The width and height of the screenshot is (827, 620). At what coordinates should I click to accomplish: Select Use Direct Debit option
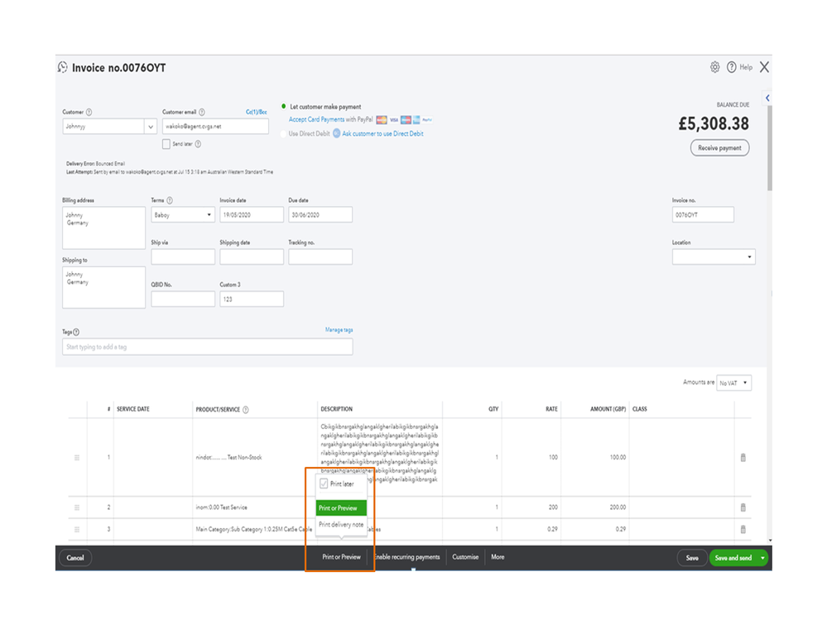[x=284, y=134]
